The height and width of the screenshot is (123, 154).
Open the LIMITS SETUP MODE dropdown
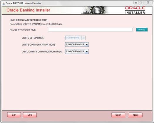[x=75, y=38]
